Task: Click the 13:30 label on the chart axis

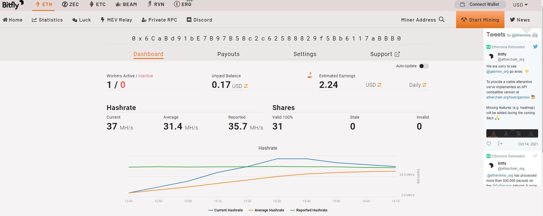Action: tap(277, 201)
